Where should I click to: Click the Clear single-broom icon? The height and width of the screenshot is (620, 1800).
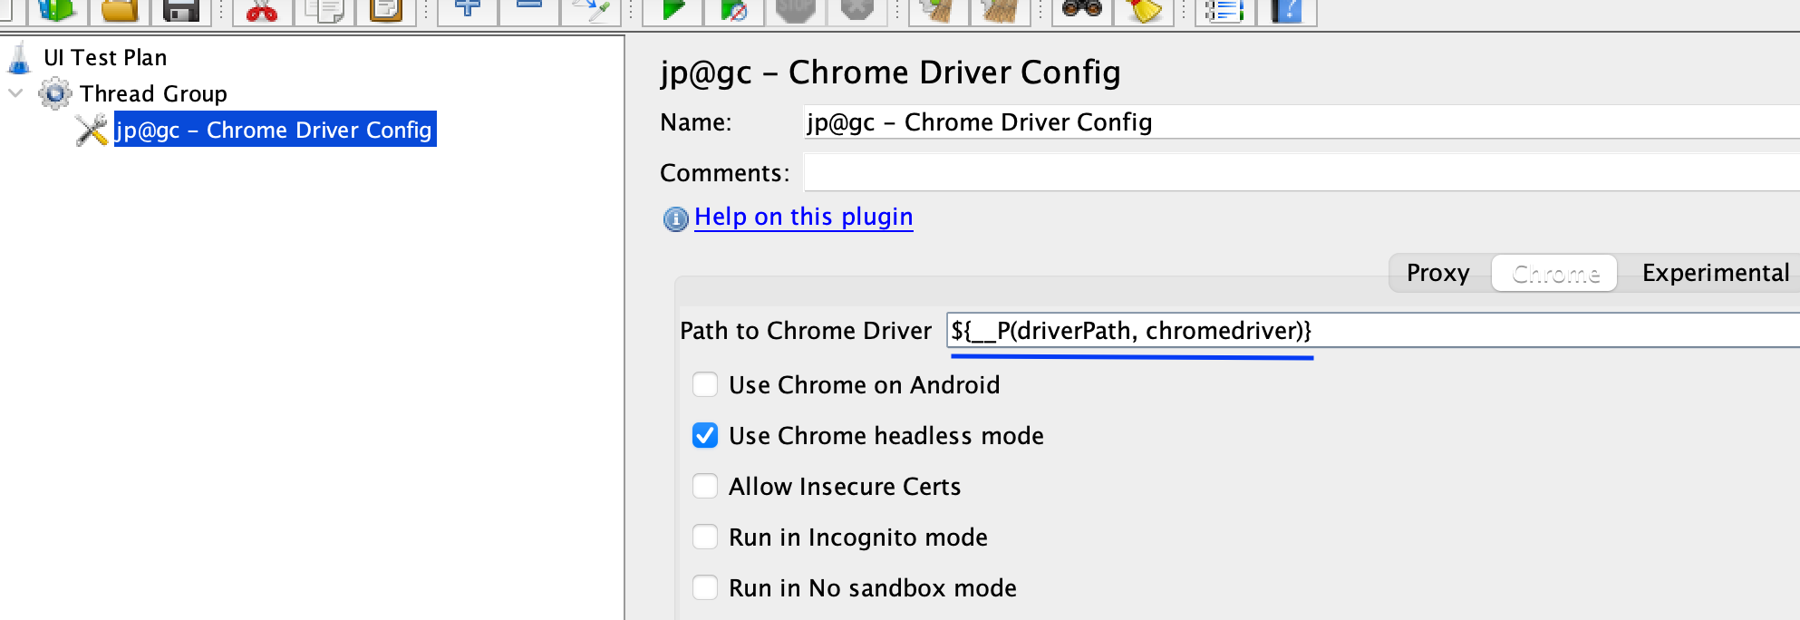(938, 10)
